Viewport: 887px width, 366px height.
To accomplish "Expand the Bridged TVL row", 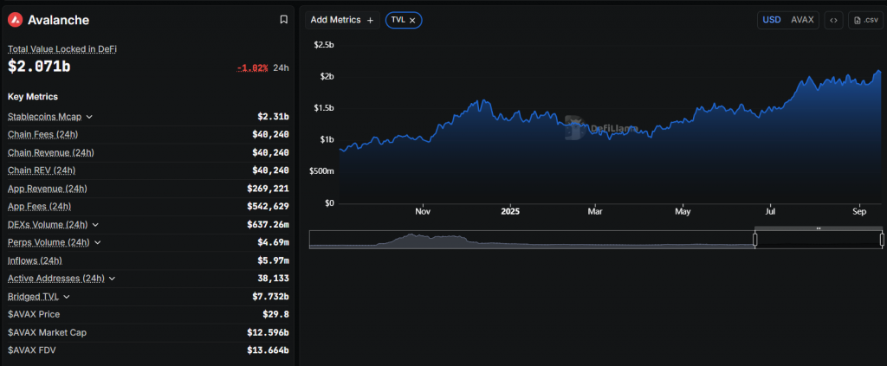I will [x=66, y=297].
